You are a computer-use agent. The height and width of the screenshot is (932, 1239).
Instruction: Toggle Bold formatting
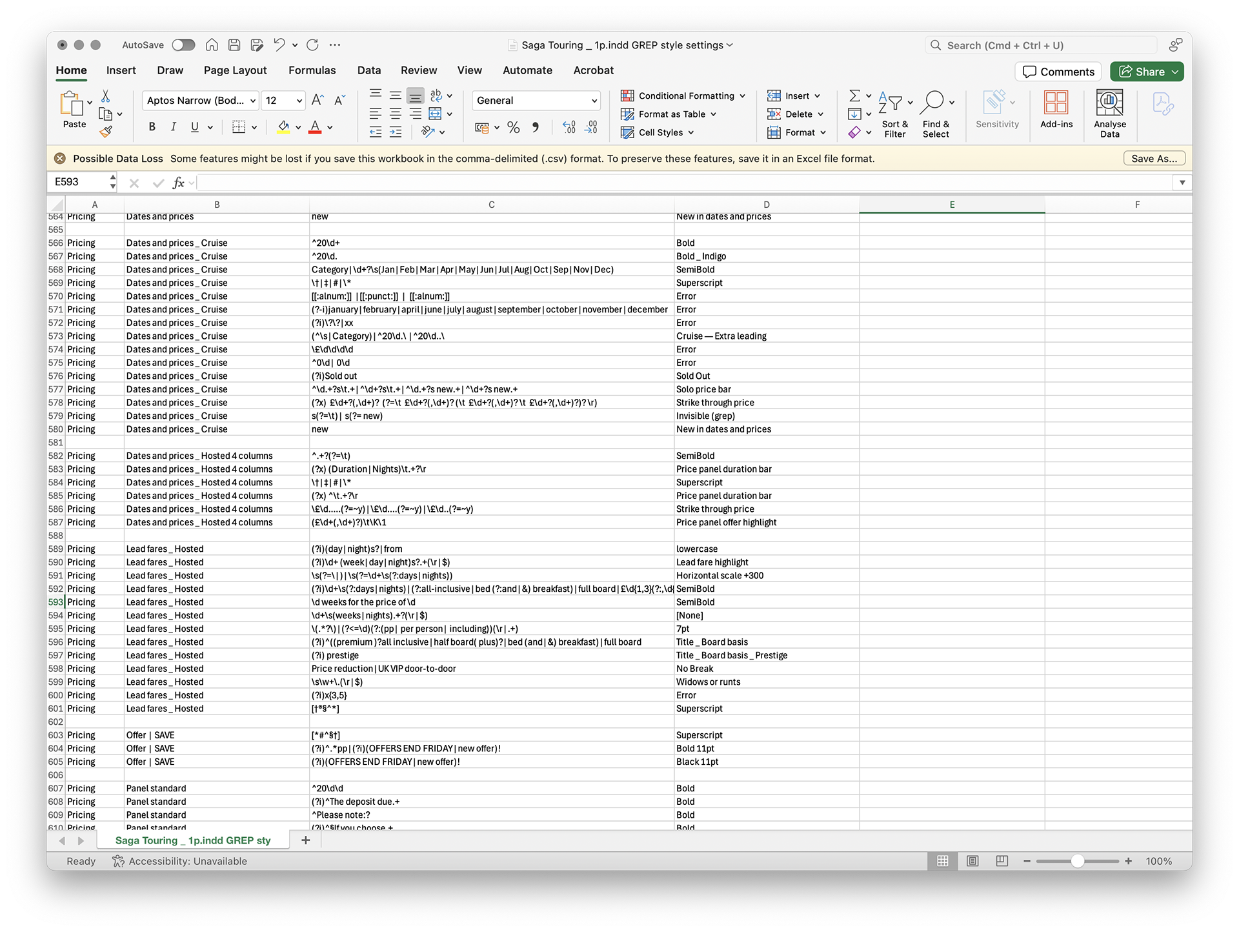[152, 127]
